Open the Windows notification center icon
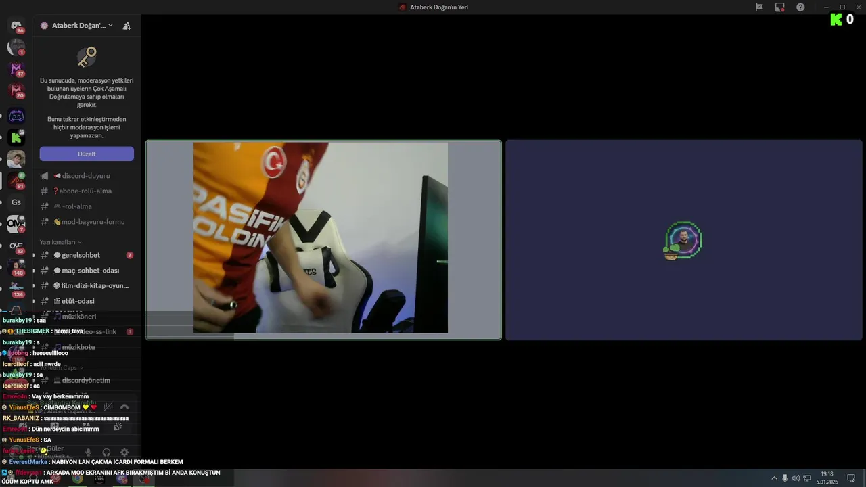The image size is (866, 487). point(851,478)
